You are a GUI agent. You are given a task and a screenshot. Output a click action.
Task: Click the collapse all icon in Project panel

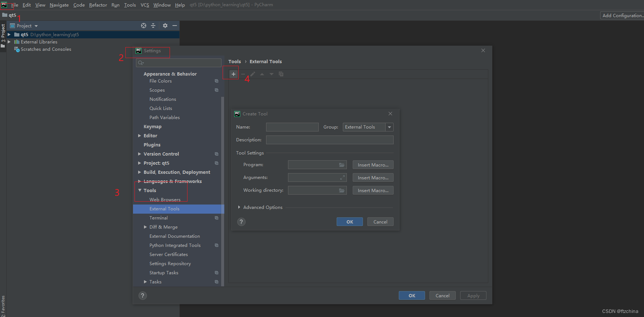coord(153,26)
